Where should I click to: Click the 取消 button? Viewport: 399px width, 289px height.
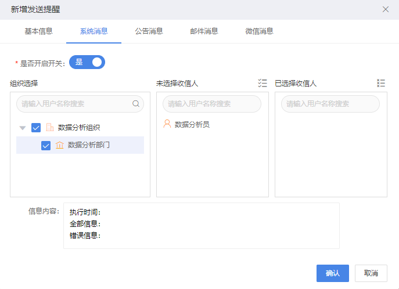pos(371,273)
